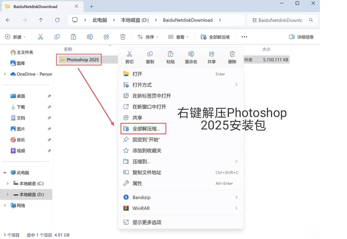Open 文档 in the sidebar

coord(18,118)
